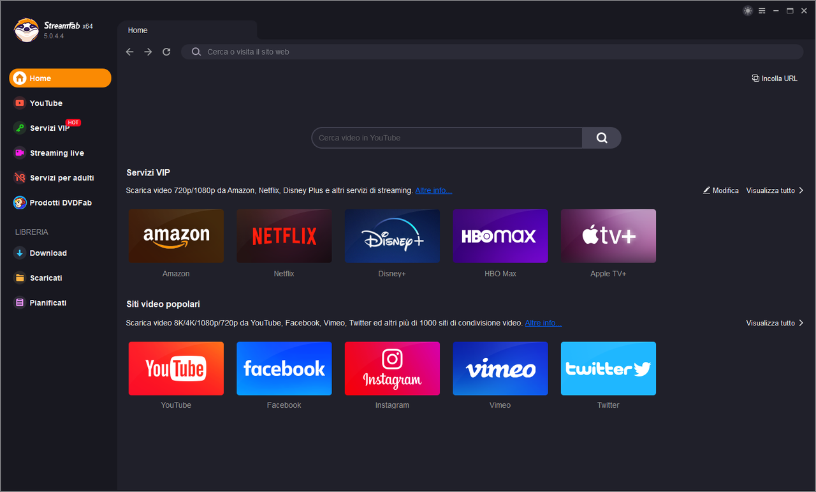The image size is (816, 492).
Task: Click the Modifica button label
Action: click(725, 190)
